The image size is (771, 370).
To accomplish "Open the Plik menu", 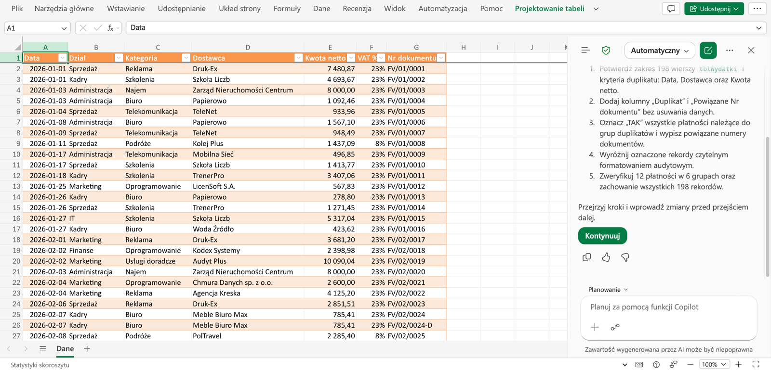I will (x=17, y=9).
